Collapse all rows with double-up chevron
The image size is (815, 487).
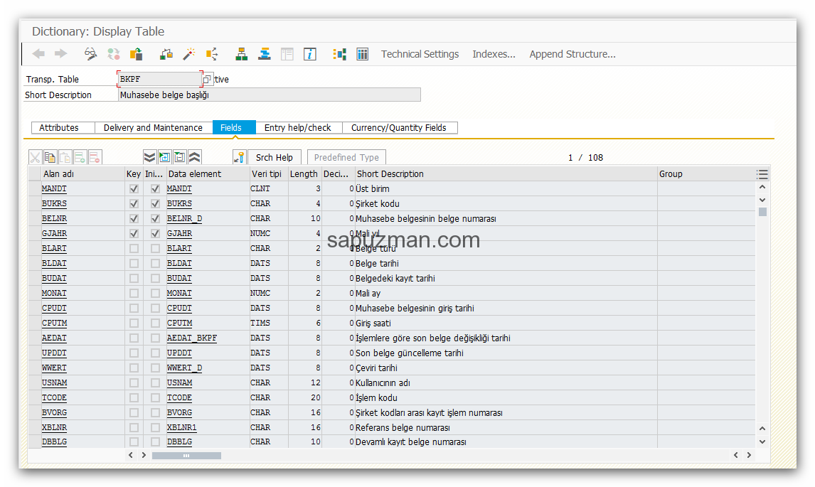[194, 157]
